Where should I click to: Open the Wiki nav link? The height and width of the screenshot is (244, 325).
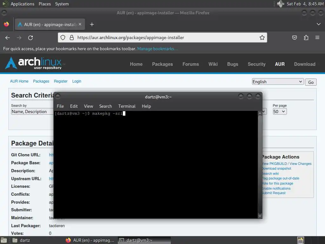click(213, 64)
